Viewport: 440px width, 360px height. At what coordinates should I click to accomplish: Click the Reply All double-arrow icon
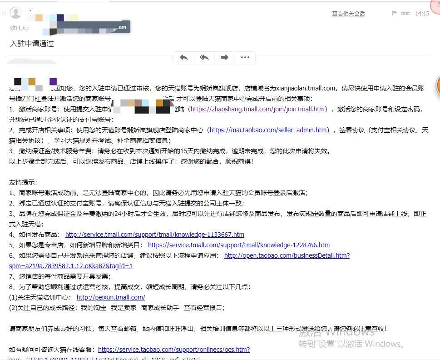(204, 58)
